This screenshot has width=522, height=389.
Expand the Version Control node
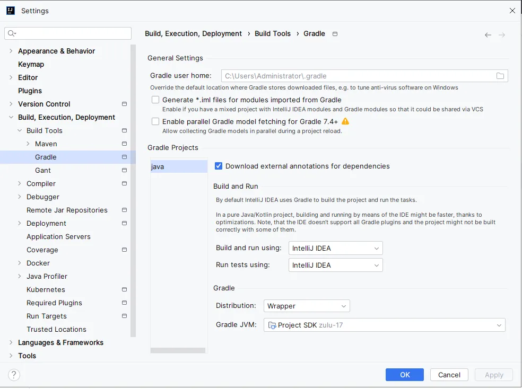pos(11,104)
